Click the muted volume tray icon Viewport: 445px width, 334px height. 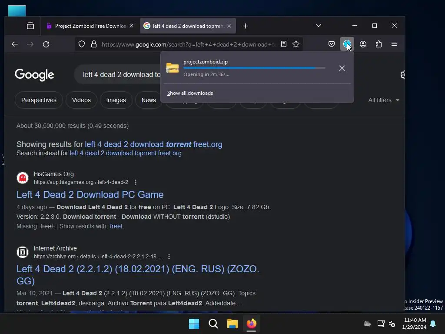click(x=392, y=324)
